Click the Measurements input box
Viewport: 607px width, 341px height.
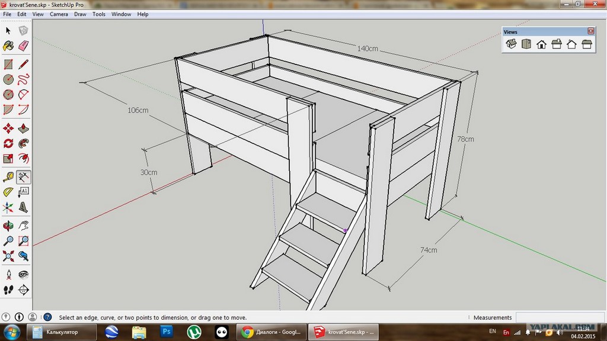coord(560,317)
